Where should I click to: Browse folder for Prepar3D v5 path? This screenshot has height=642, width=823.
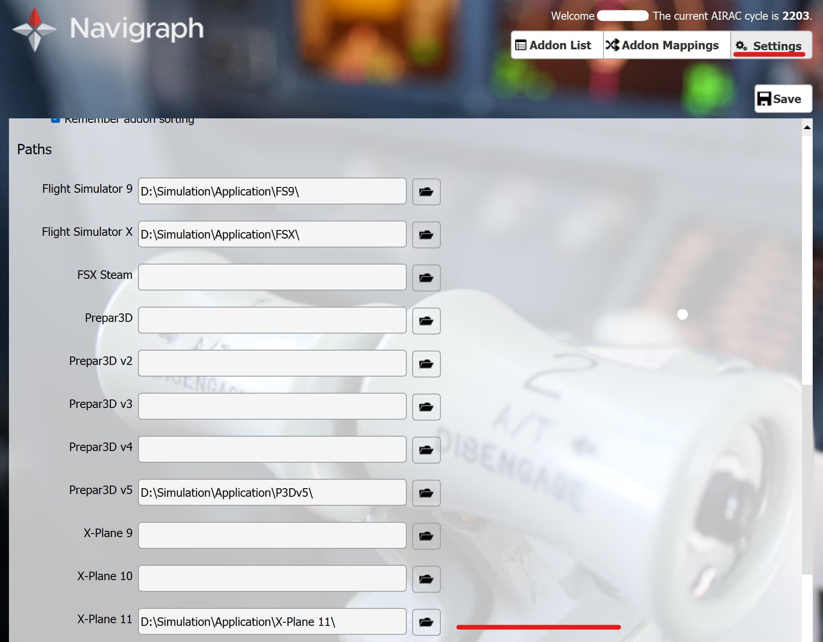coord(426,493)
